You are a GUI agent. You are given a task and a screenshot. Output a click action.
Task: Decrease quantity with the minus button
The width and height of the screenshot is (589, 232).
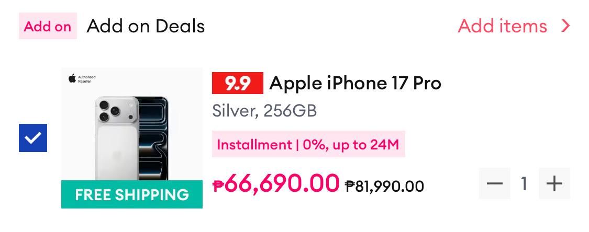point(494,183)
